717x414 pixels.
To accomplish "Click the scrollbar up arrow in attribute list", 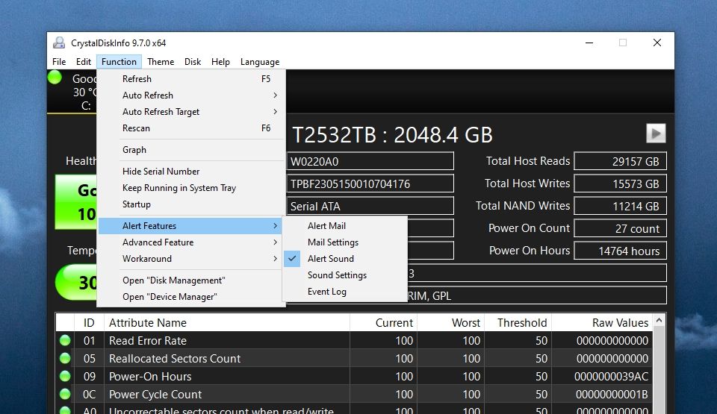I will pos(659,321).
